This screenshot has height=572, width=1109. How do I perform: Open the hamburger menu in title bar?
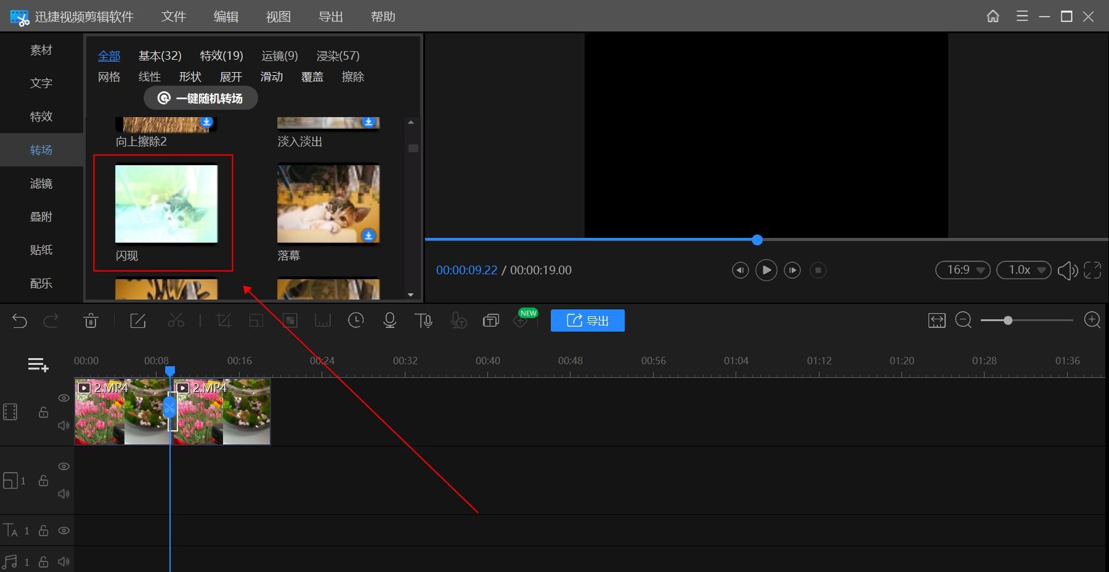tap(1022, 16)
